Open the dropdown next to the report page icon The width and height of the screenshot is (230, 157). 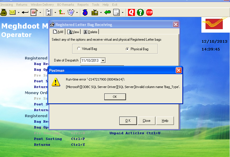pos(123,13)
